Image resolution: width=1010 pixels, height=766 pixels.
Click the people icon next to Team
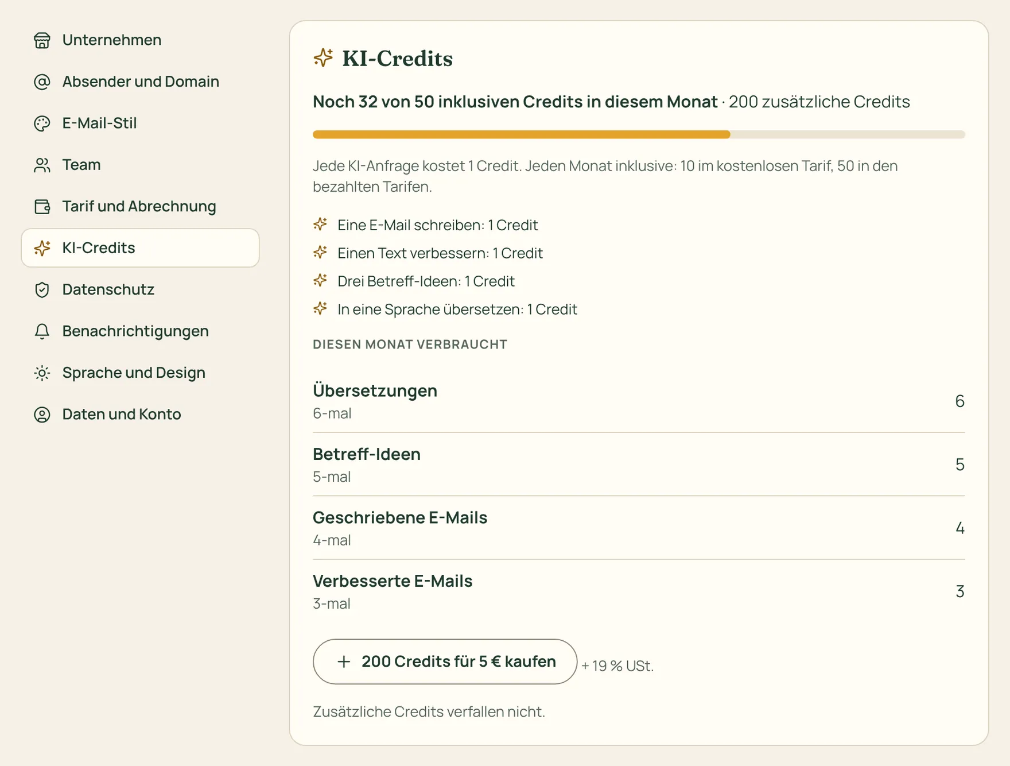pyautogui.click(x=42, y=165)
